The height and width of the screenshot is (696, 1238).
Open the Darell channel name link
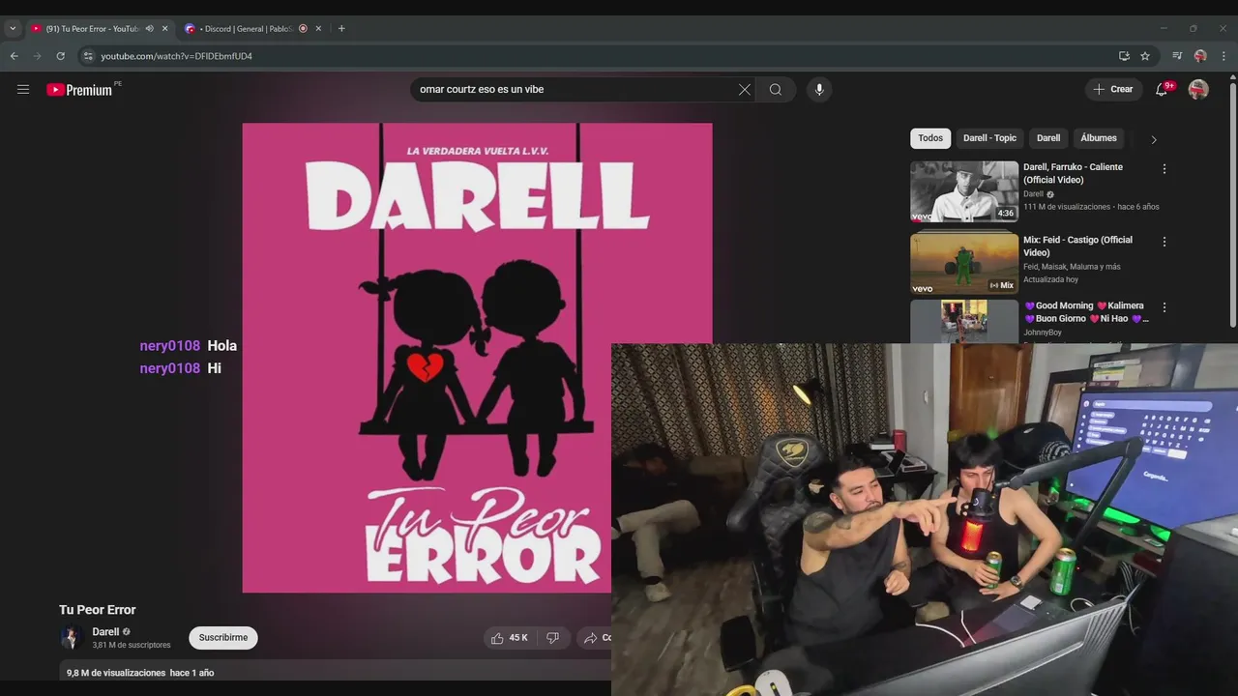pos(105,632)
